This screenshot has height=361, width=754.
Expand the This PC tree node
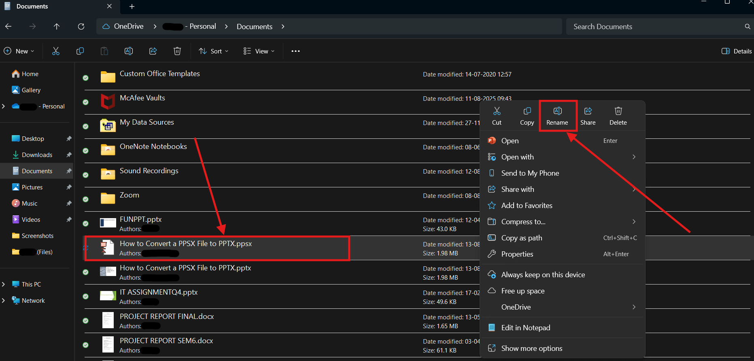click(x=4, y=284)
